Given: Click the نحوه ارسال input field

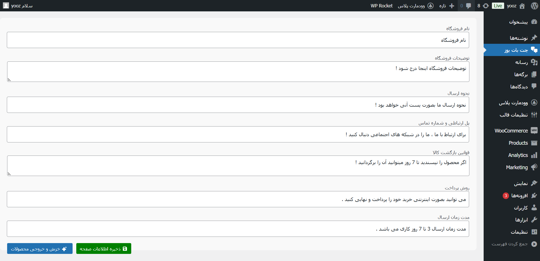Looking at the screenshot, I should coord(238,105).
